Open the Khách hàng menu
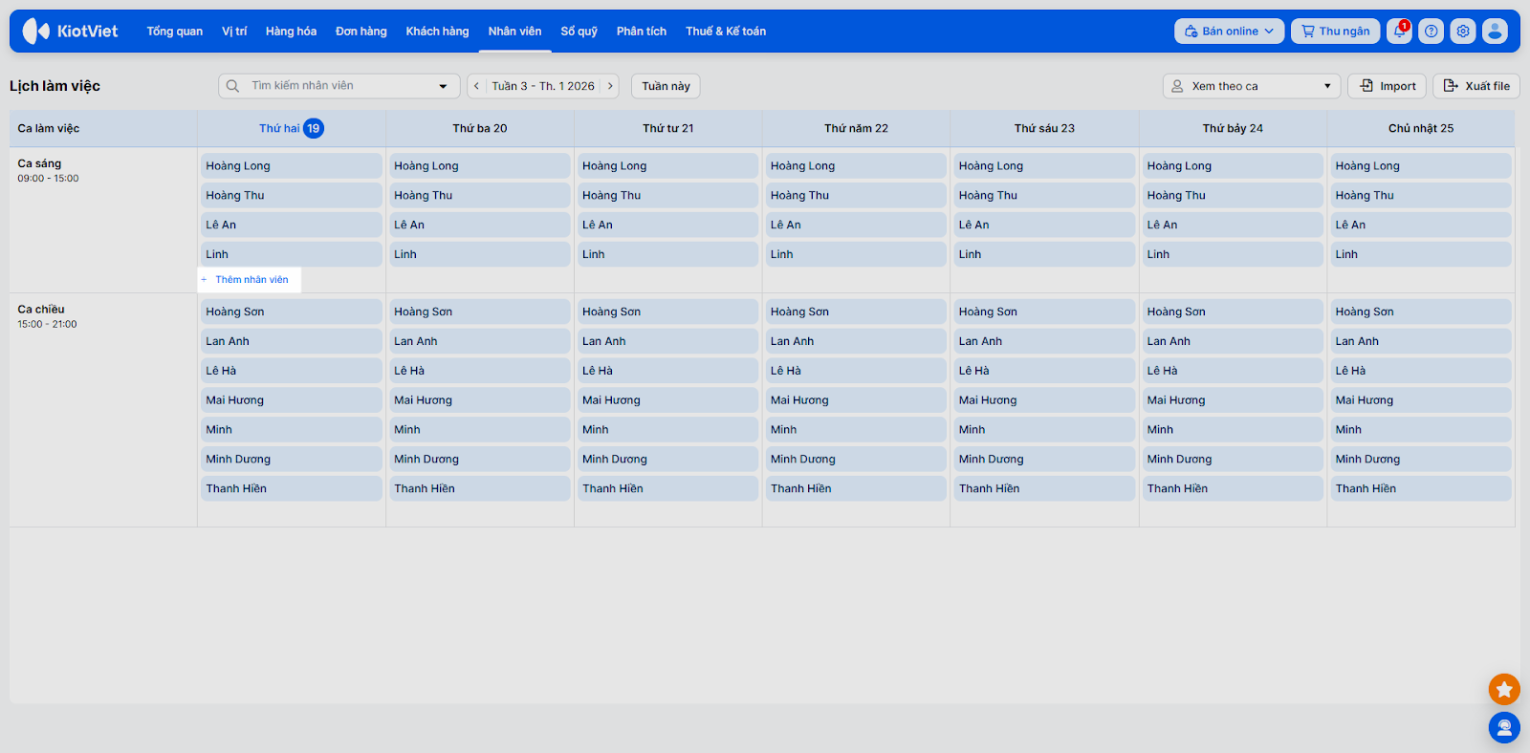The image size is (1530, 753). coord(437,32)
